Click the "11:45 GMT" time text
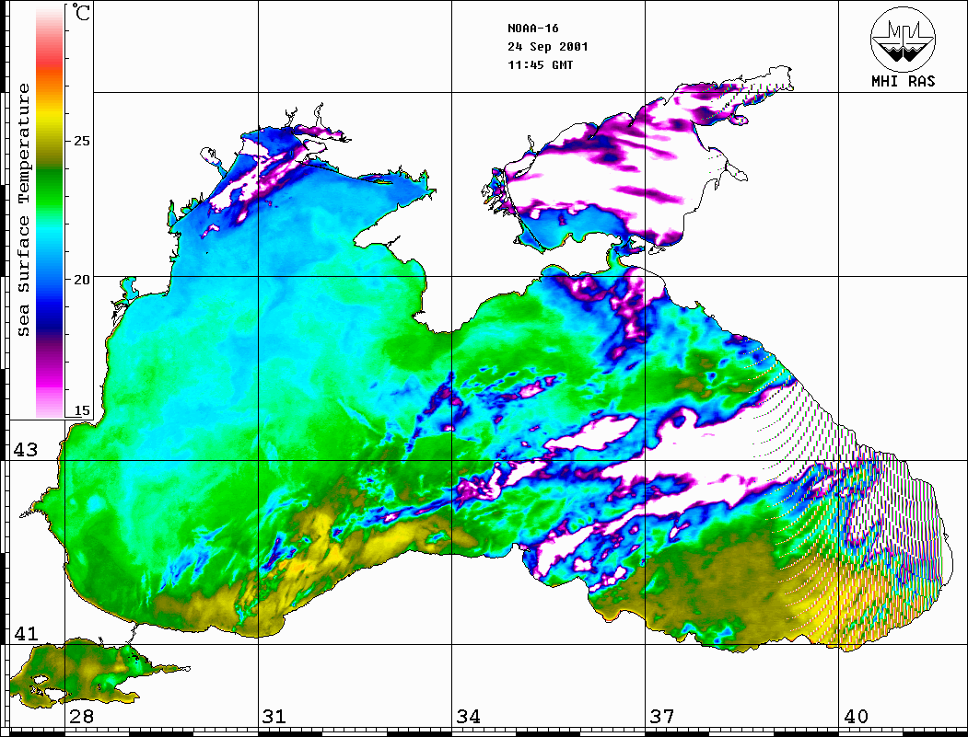Screen dimensions: 968x737 [x=540, y=65]
